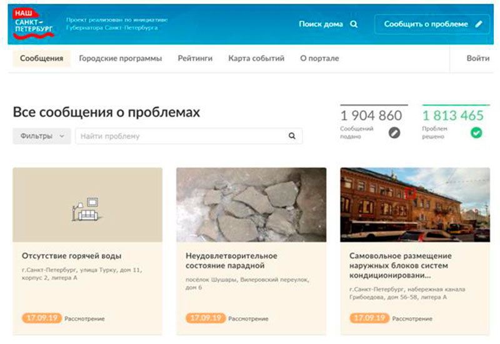Go to Городские программы tab
The height and width of the screenshot is (344, 500).
(x=121, y=58)
